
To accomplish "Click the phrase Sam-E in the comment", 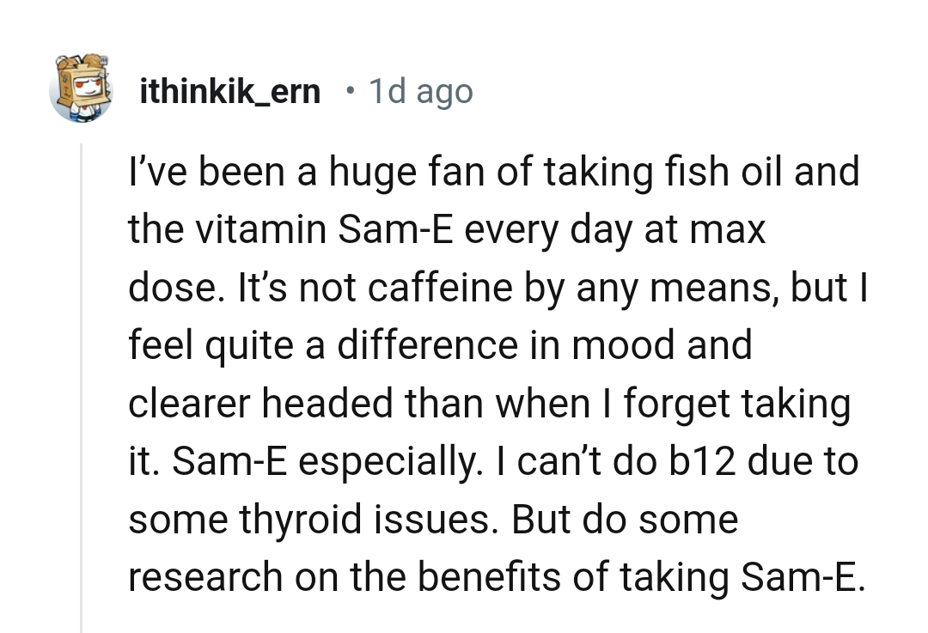I will pyautogui.click(x=396, y=228).
